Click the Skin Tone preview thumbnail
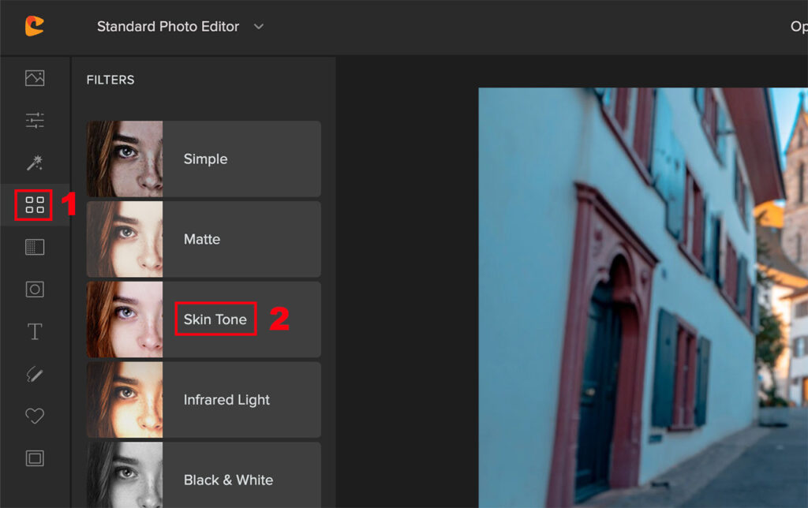Screen dimensions: 808x508 pyautogui.click(x=125, y=319)
